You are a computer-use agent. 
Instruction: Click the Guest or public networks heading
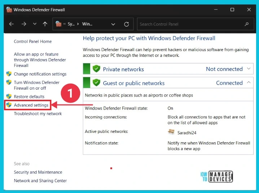134,83
